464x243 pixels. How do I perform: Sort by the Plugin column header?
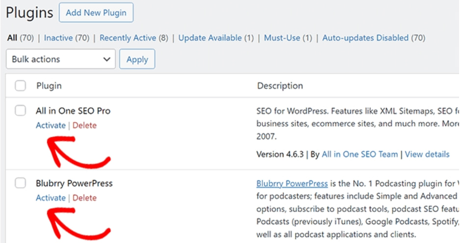[x=49, y=86]
